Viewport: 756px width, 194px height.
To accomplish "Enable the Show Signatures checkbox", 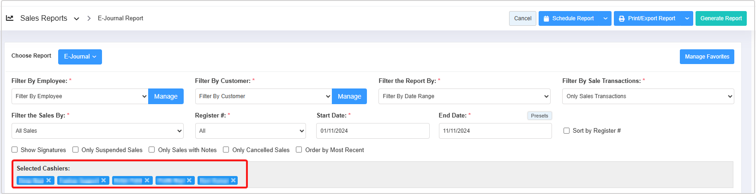I will pos(15,150).
